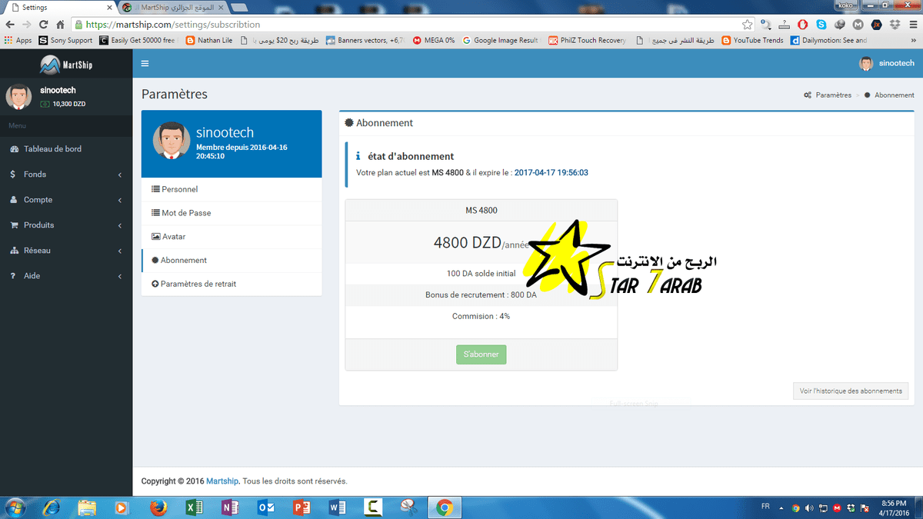Click the Dropbox extension icon
This screenshot has width=923, height=519.
pyautogui.click(x=893, y=25)
